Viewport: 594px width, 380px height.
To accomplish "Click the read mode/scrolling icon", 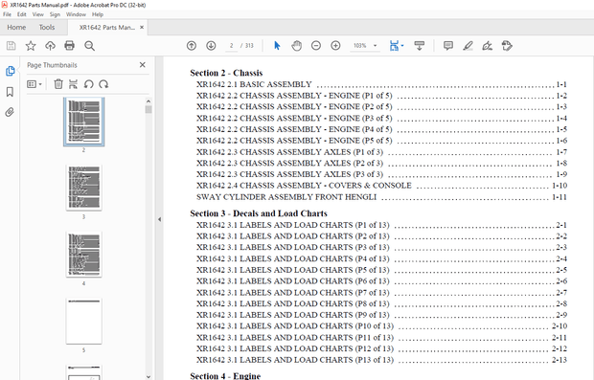I will click(420, 46).
